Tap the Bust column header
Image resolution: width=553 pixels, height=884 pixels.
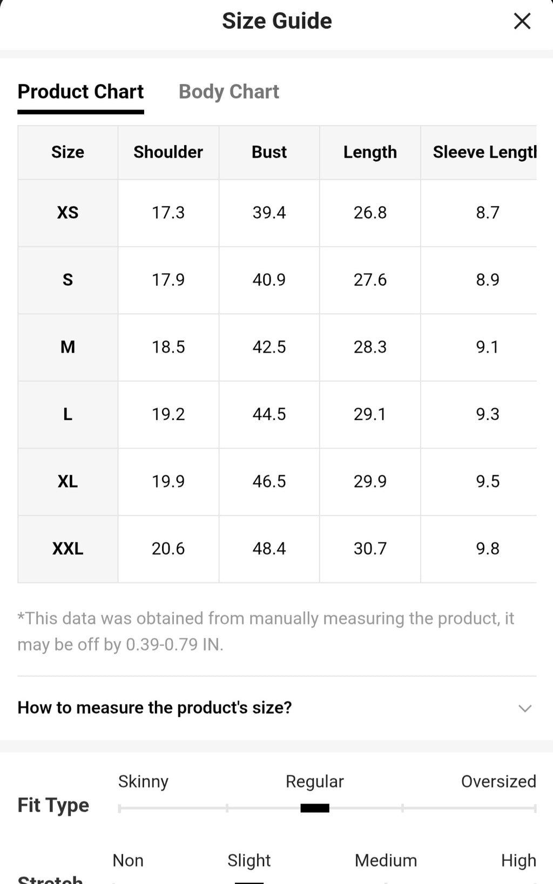pyautogui.click(x=269, y=152)
